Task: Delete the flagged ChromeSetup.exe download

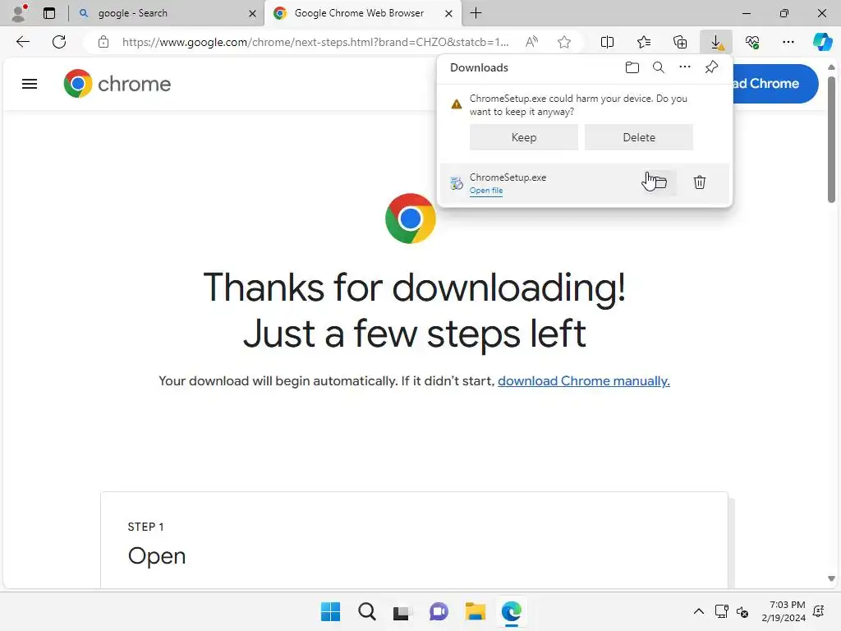Action: pyautogui.click(x=639, y=137)
